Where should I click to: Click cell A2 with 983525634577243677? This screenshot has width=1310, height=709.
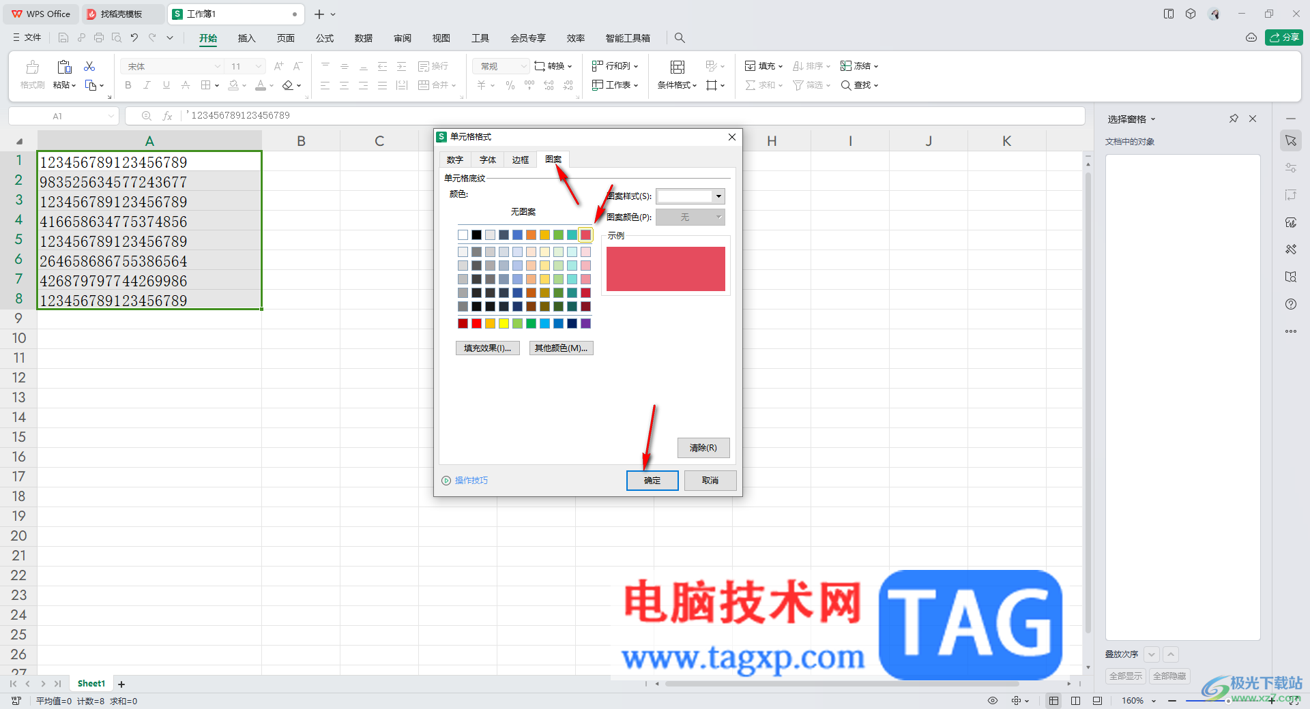pos(149,182)
